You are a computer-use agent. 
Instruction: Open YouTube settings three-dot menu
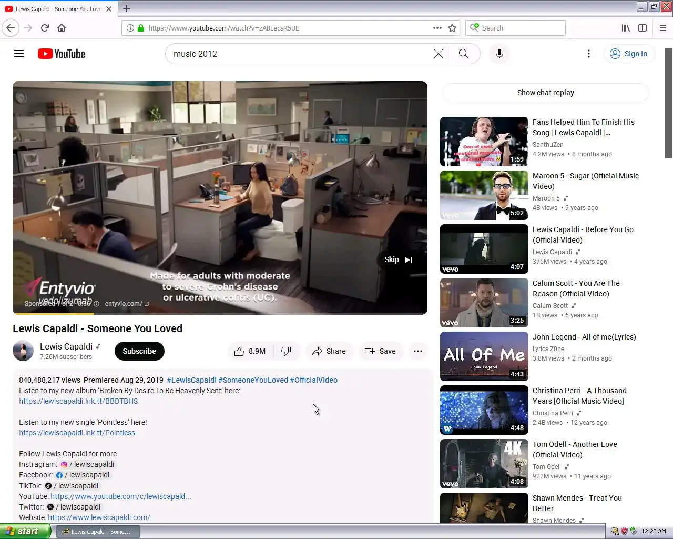point(589,54)
